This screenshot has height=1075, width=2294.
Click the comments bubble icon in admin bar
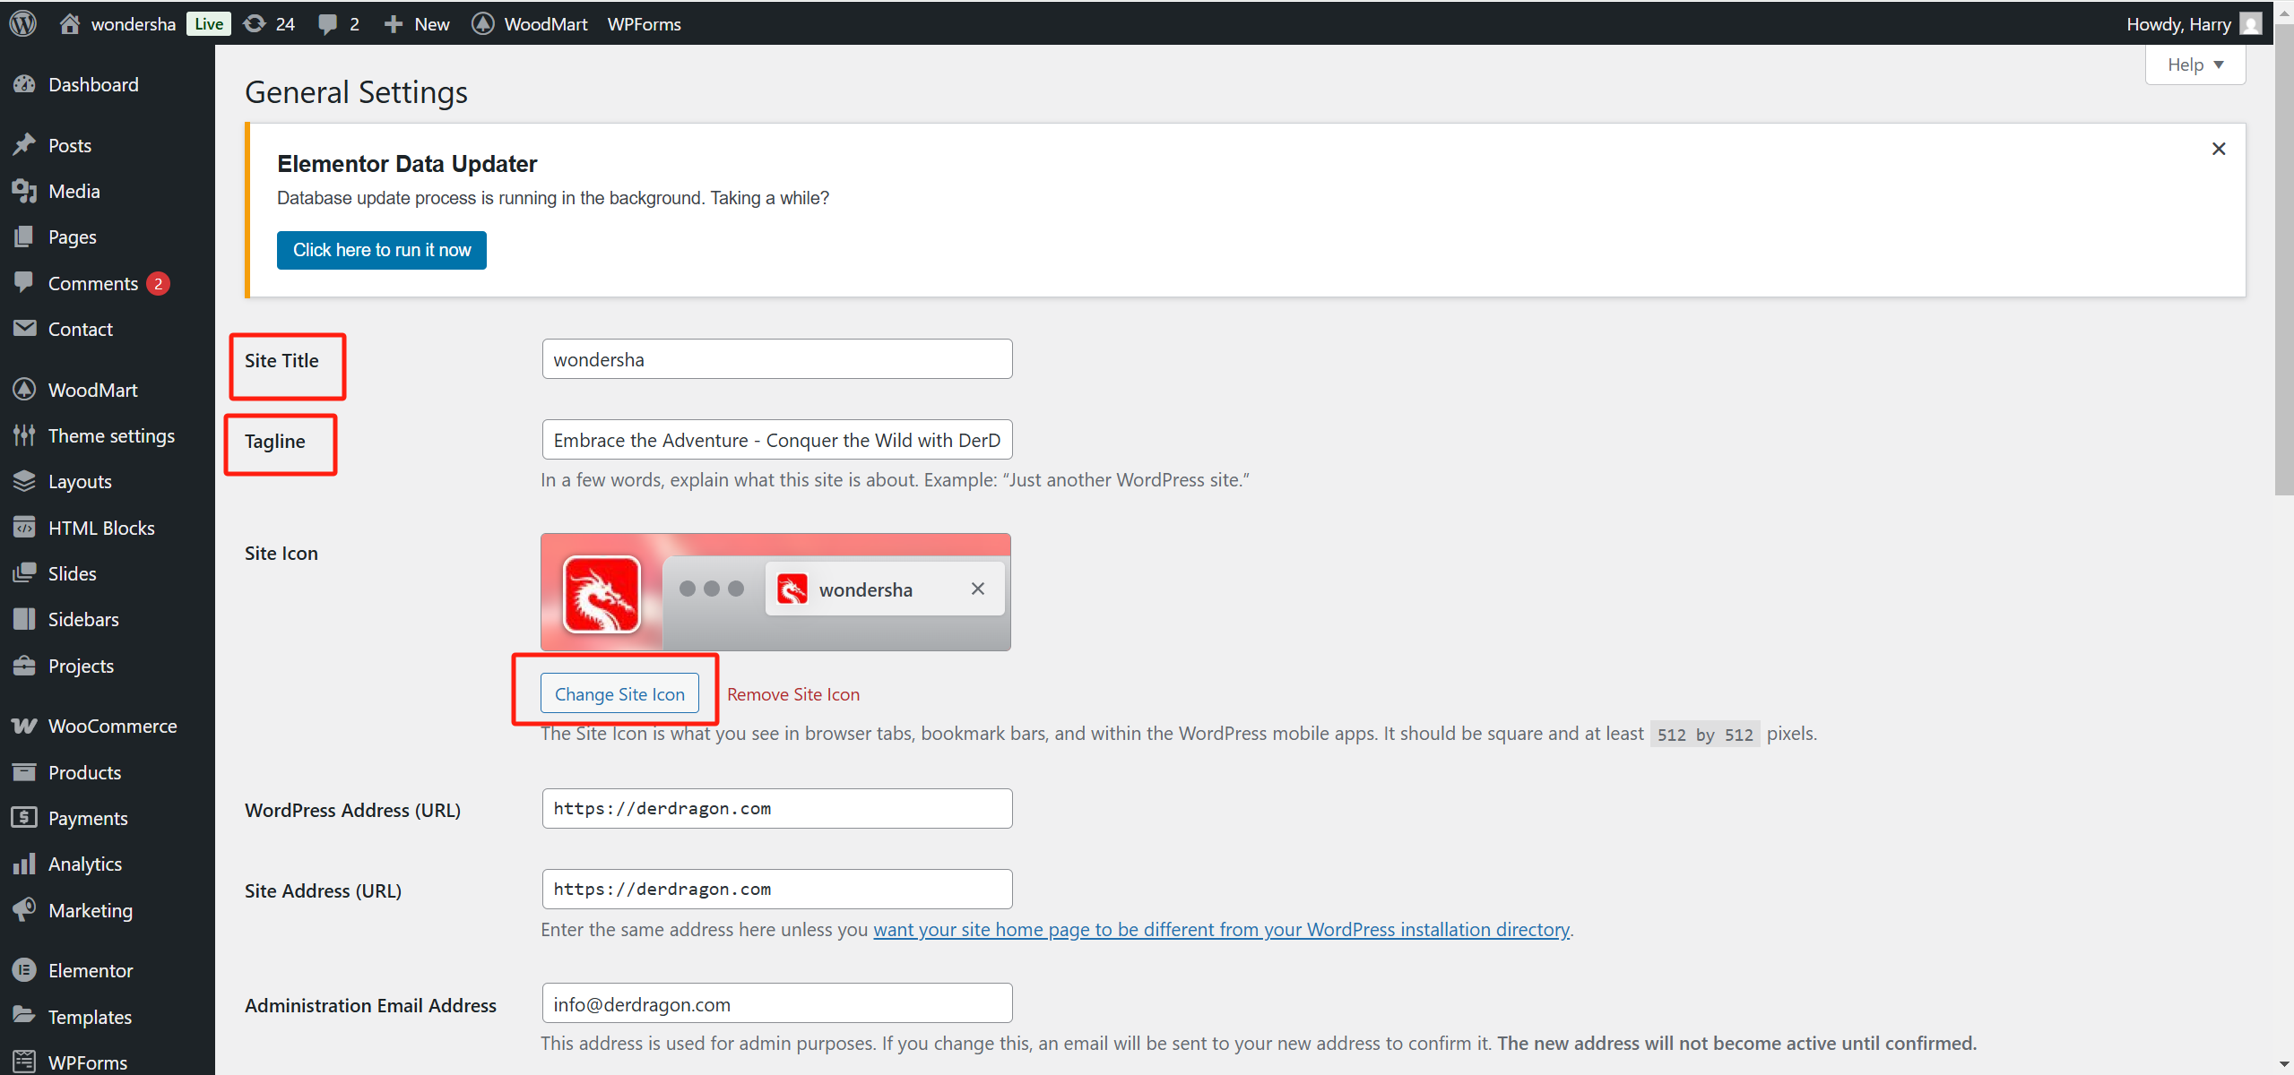coord(328,23)
